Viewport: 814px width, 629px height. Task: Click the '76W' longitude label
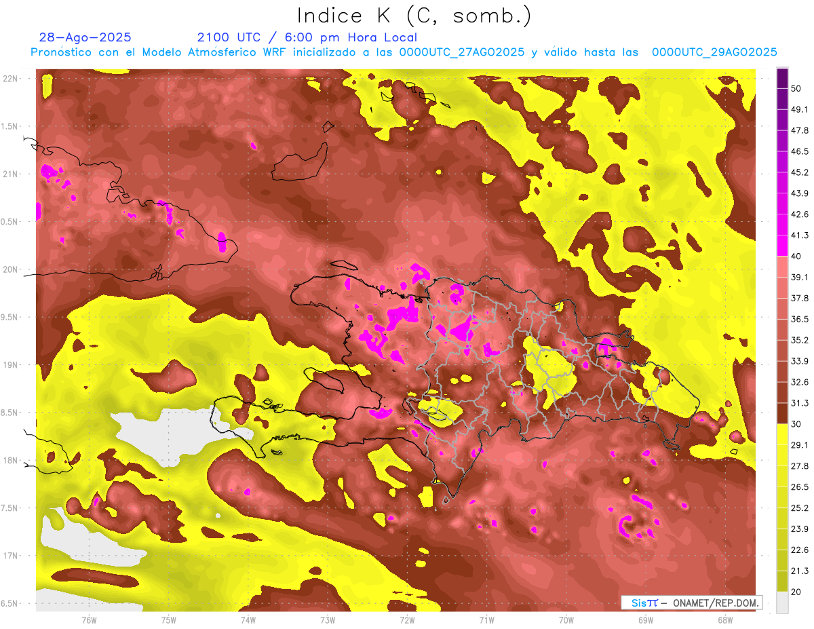tap(89, 620)
